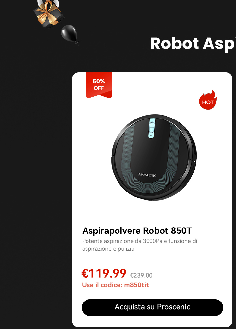The image size is (236, 329).
Task: Click Acquista su Proscenic button
Action: (x=152, y=307)
